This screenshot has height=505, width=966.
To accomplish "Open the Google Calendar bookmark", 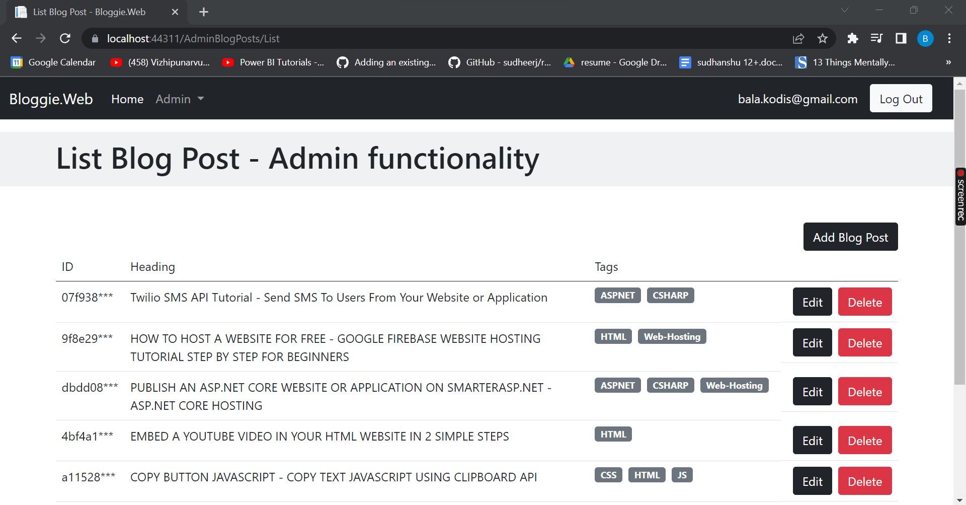I will pyautogui.click(x=53, y=62).
